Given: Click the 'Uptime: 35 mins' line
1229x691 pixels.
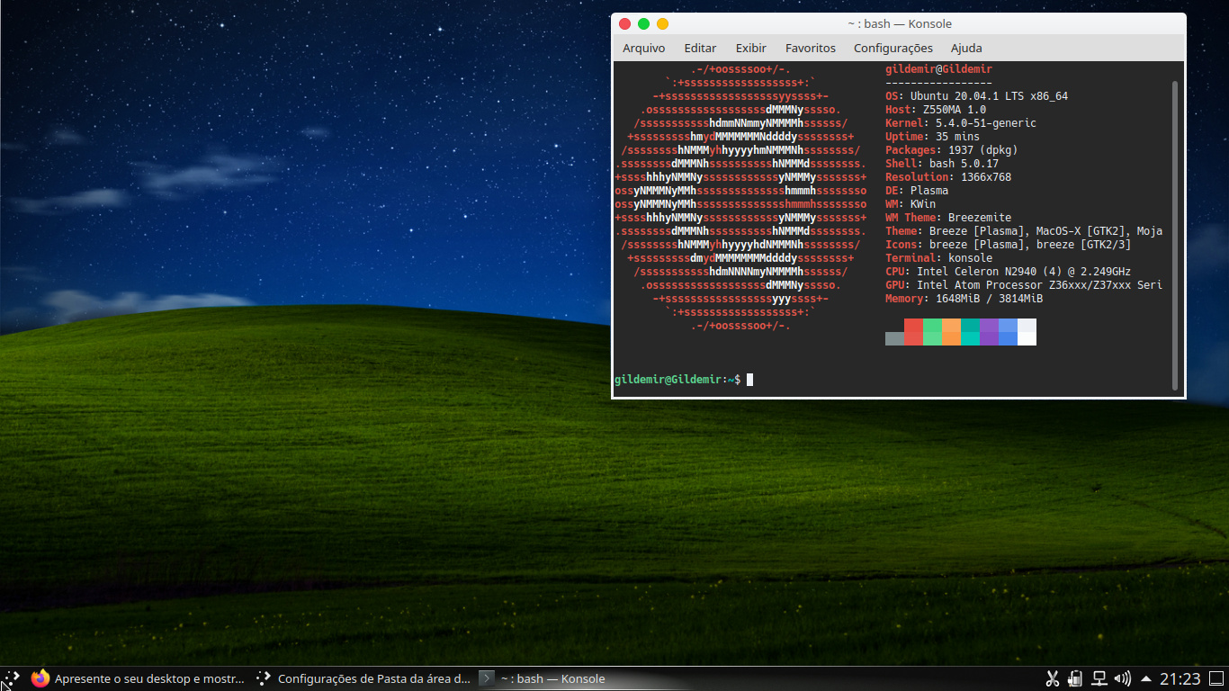Looking at the screenshot, I should pos(932,137).
